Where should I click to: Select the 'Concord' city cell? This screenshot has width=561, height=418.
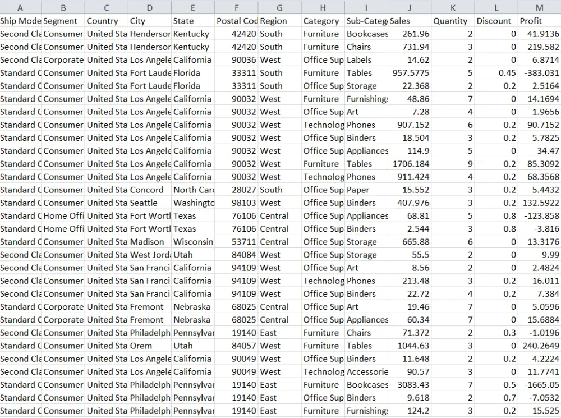tap(150, 190)
